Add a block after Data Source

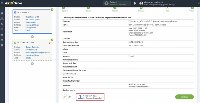(x=32, y=37)
